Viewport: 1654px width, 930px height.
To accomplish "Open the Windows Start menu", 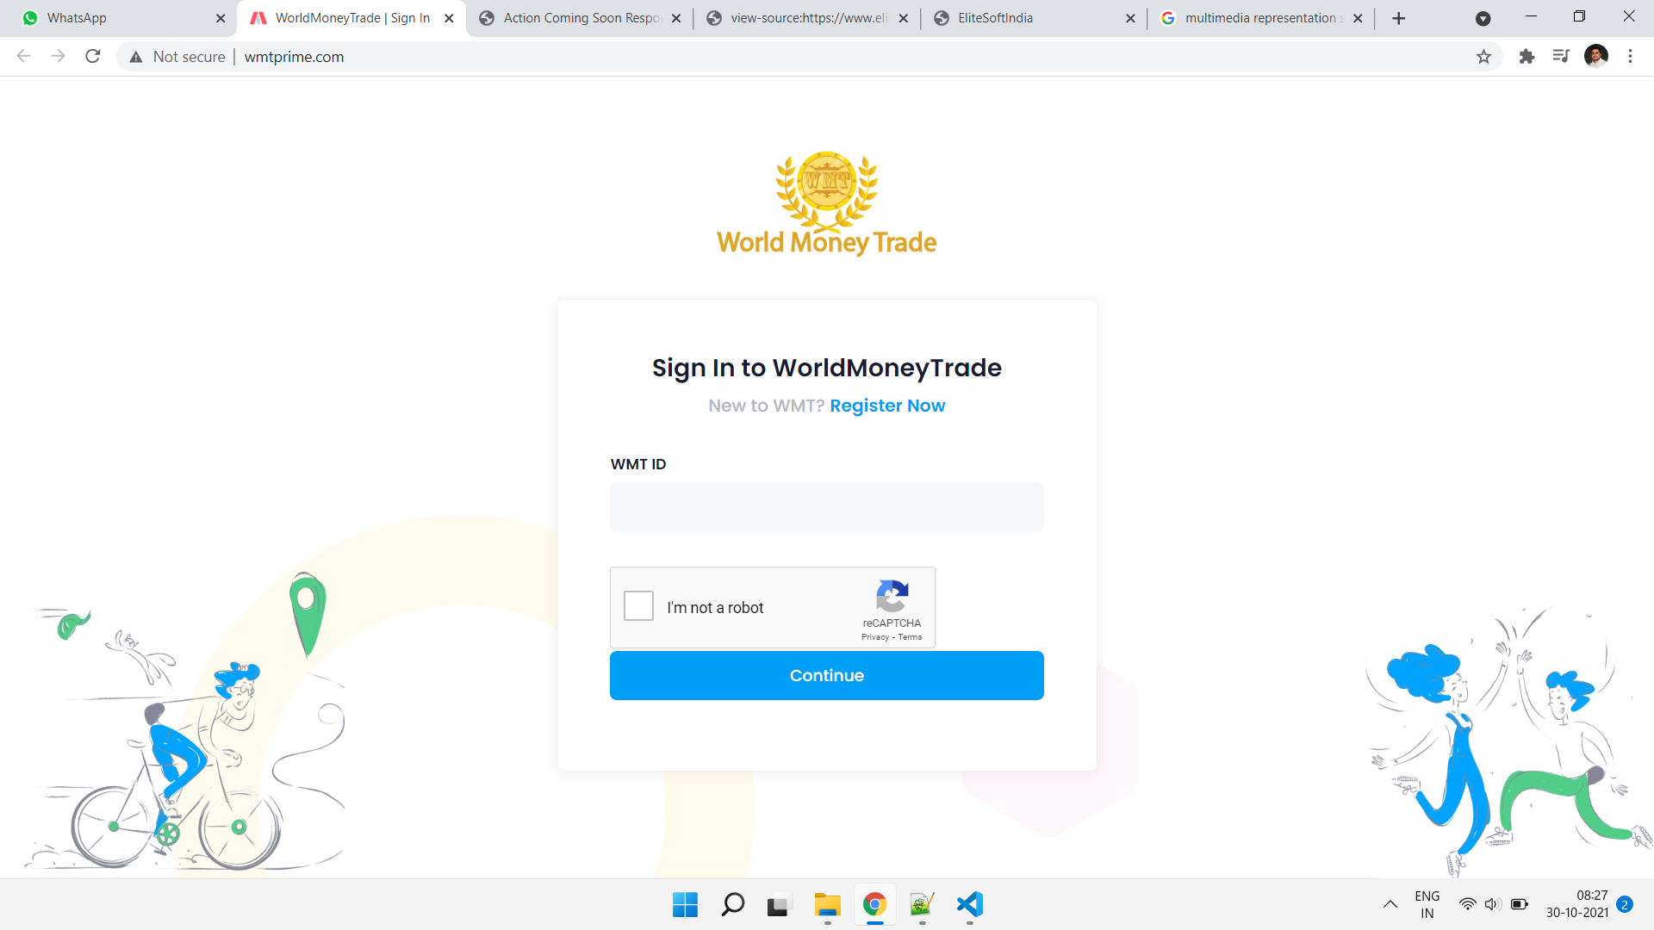I will point(685,904).
